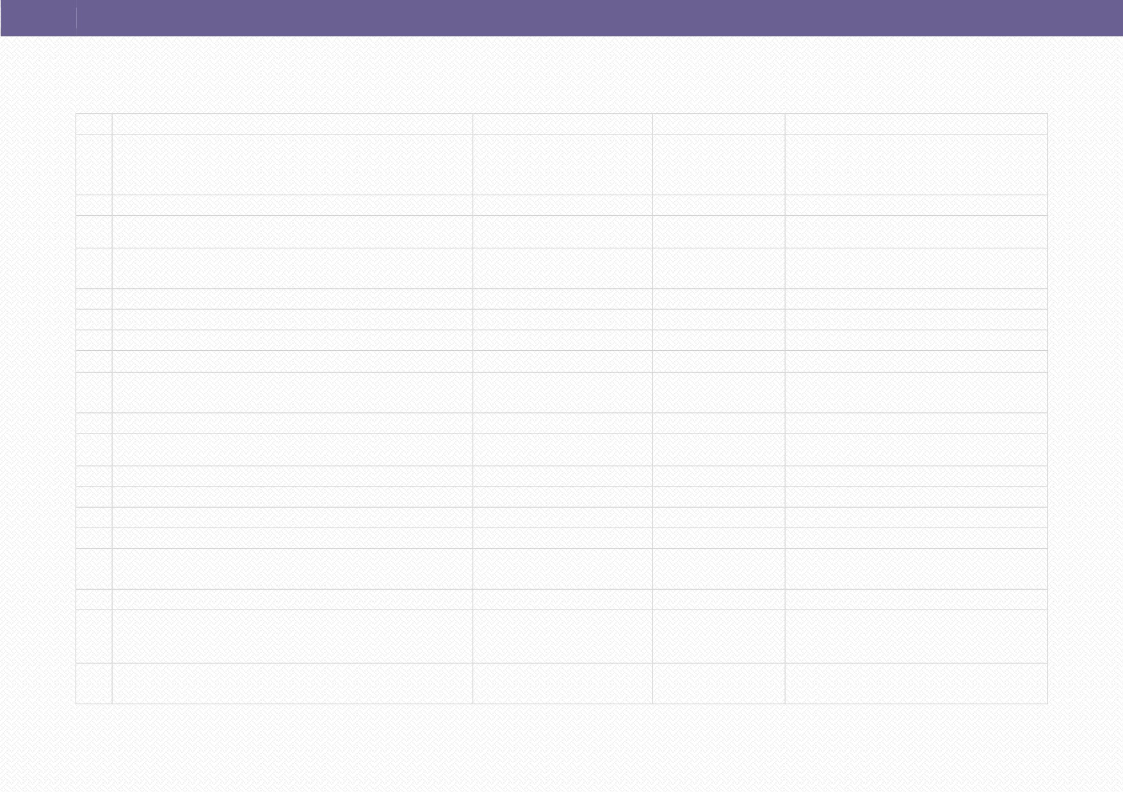This screenshot has height=792, width=1123.
Task: Click the bottom row's fourth-column cell
Action: point(718,683)
